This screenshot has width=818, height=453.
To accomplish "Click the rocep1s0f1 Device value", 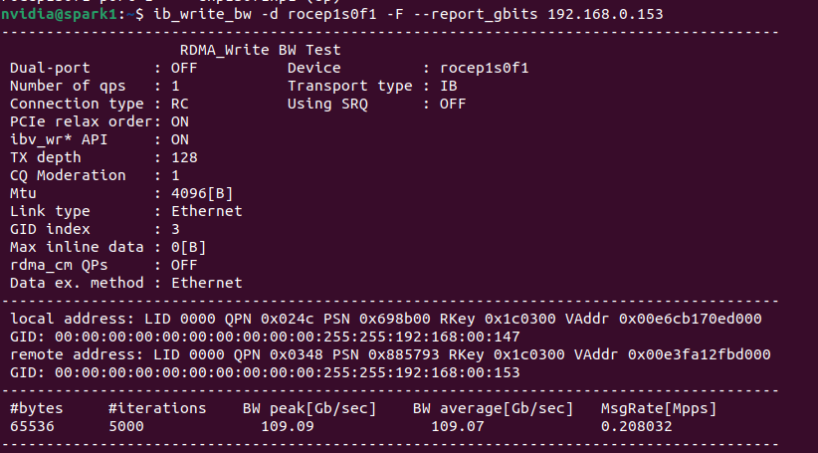I will [x=484, y=68].
